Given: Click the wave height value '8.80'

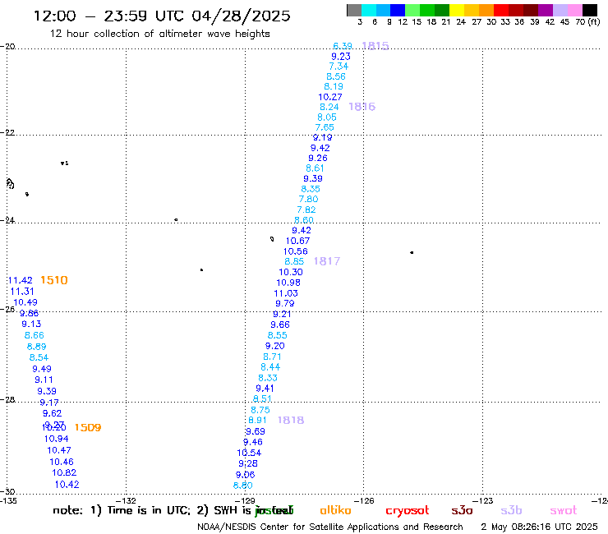Looking at the screenshot, I should tap(242, 486).
